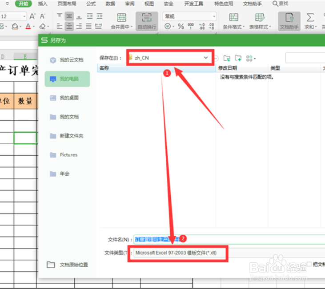
Task: Select 我的电脑 in sidebar
Action: 67,79
